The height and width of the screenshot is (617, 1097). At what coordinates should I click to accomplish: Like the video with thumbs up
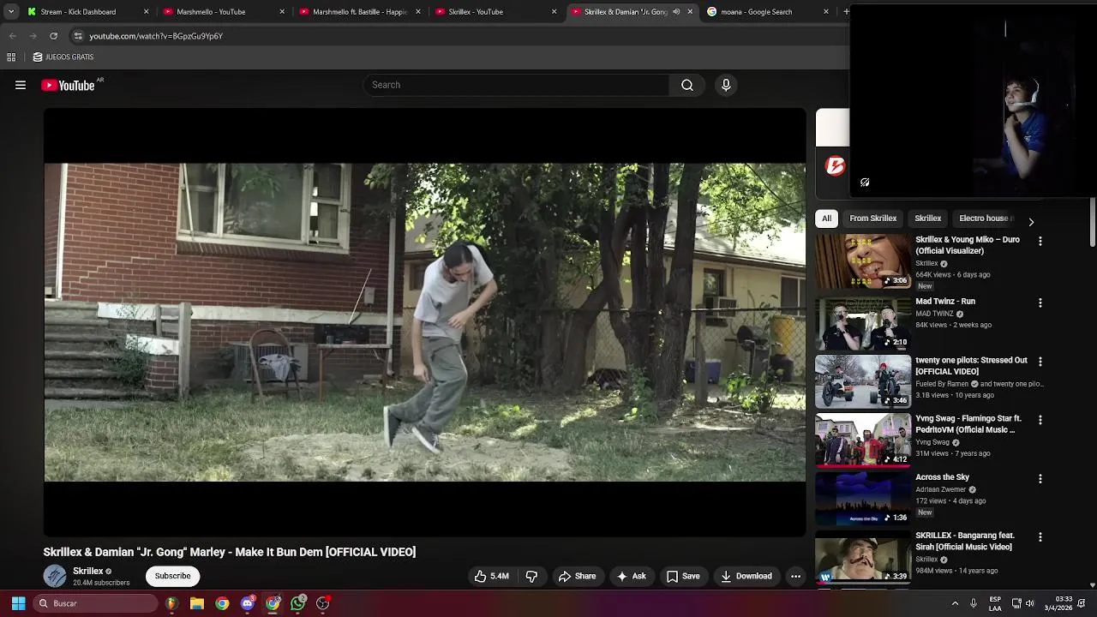coord(492,576)
